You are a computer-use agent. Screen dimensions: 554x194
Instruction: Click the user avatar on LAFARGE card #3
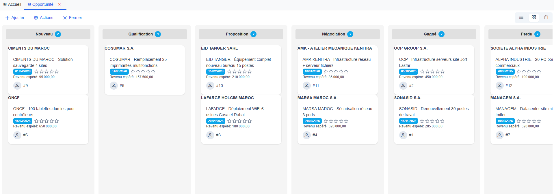tap(210, 135)
